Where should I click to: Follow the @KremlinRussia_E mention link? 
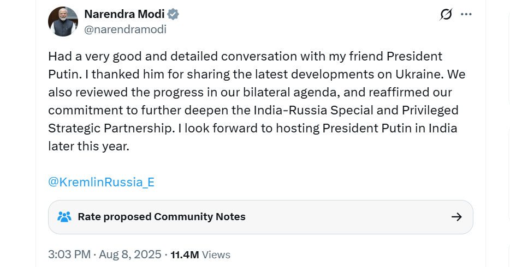[101, 182]
